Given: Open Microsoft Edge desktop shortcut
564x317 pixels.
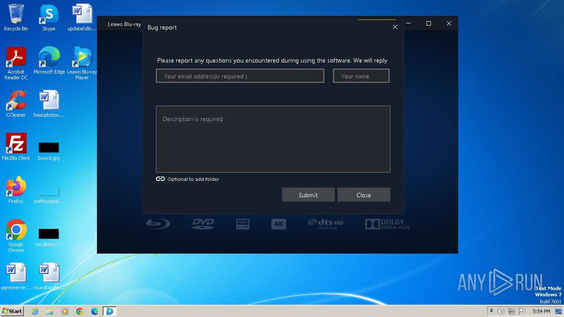Looking at the screenshot, I should pyautogui.click(x=49, y=61).
